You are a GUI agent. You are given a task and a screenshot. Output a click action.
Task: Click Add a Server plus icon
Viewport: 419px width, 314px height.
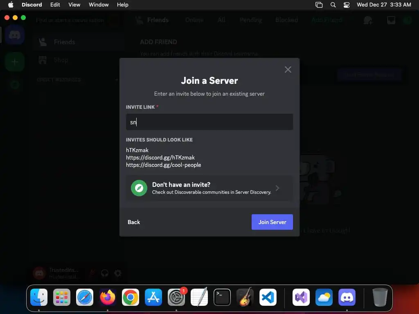[15, 62]
